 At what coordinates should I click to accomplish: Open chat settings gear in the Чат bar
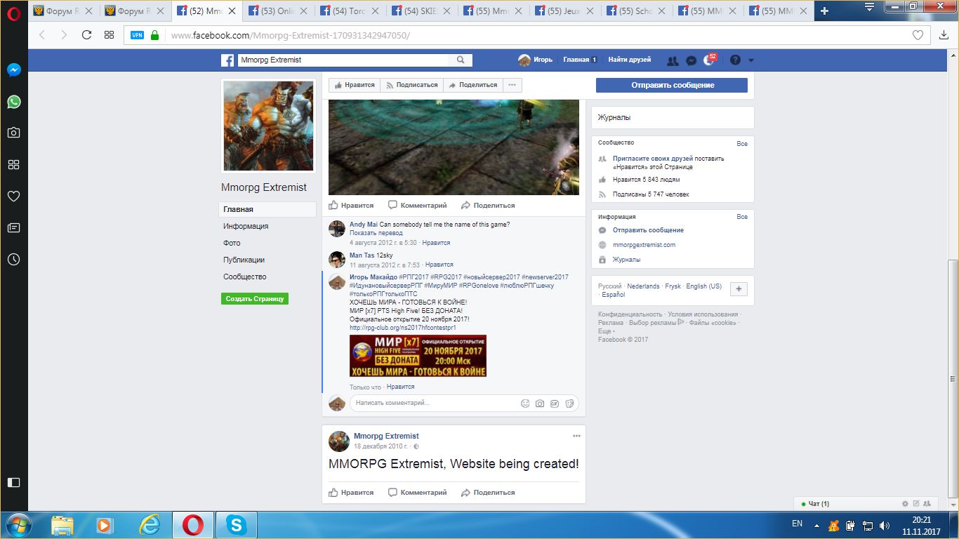[905, 504]
